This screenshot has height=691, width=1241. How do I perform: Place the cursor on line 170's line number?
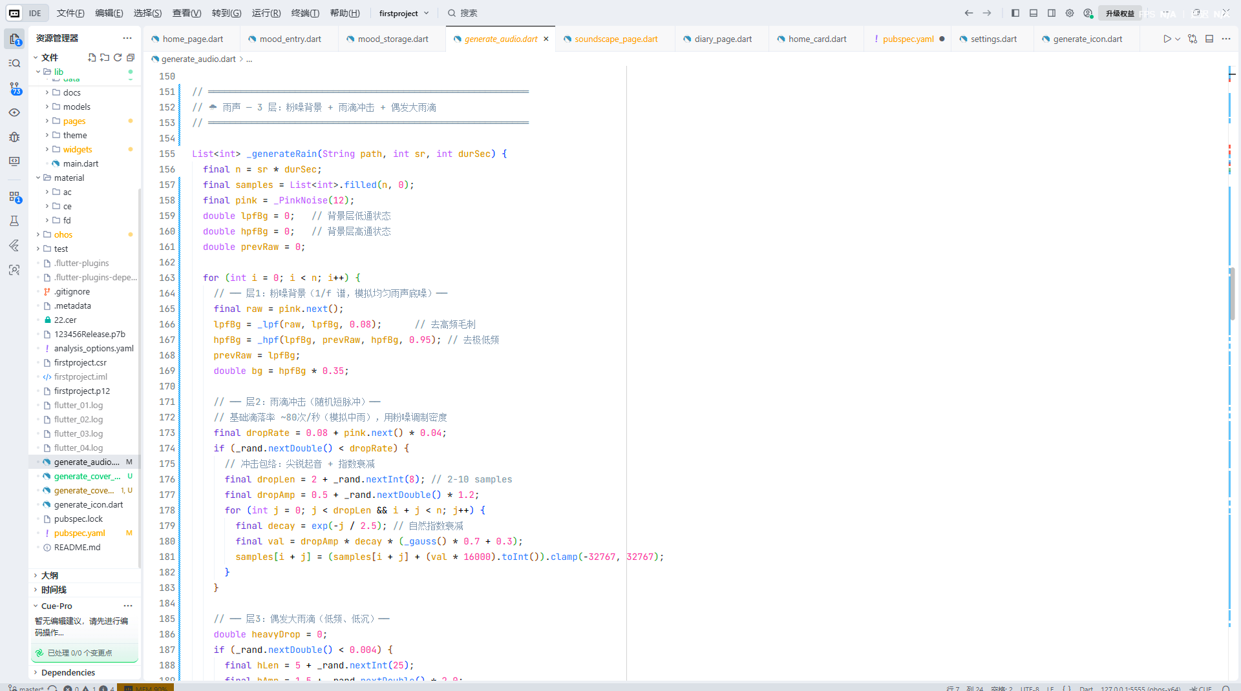pos(167,386)
